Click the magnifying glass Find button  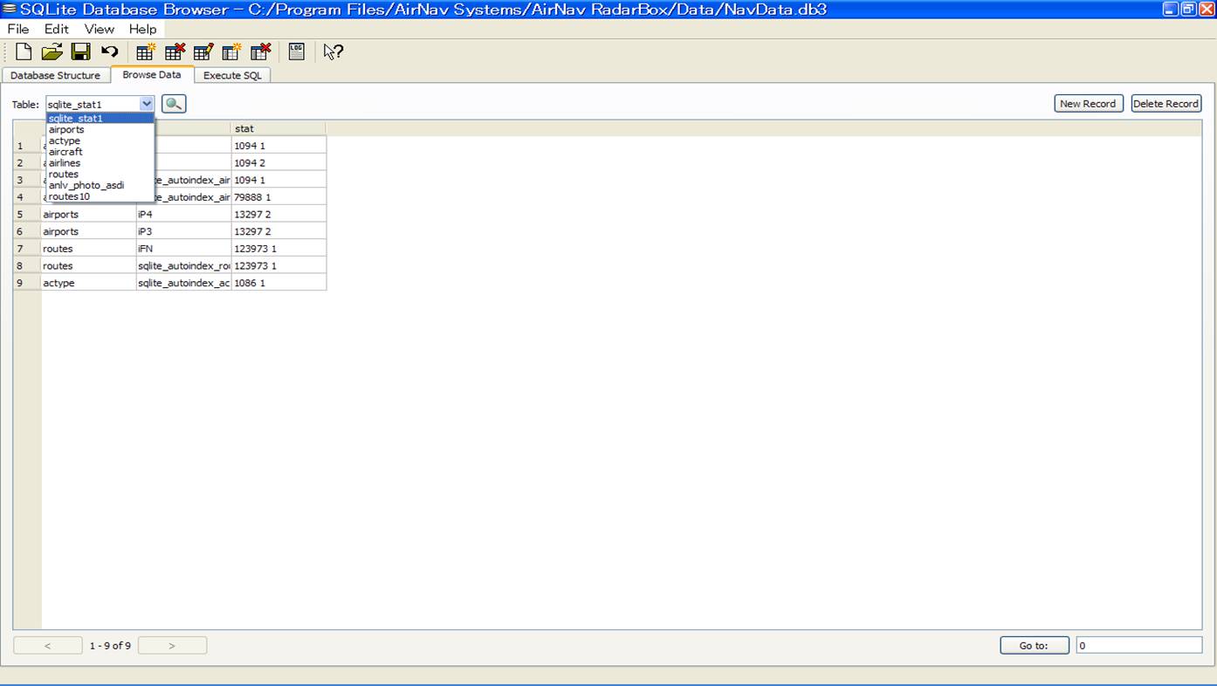click(174, 104)
